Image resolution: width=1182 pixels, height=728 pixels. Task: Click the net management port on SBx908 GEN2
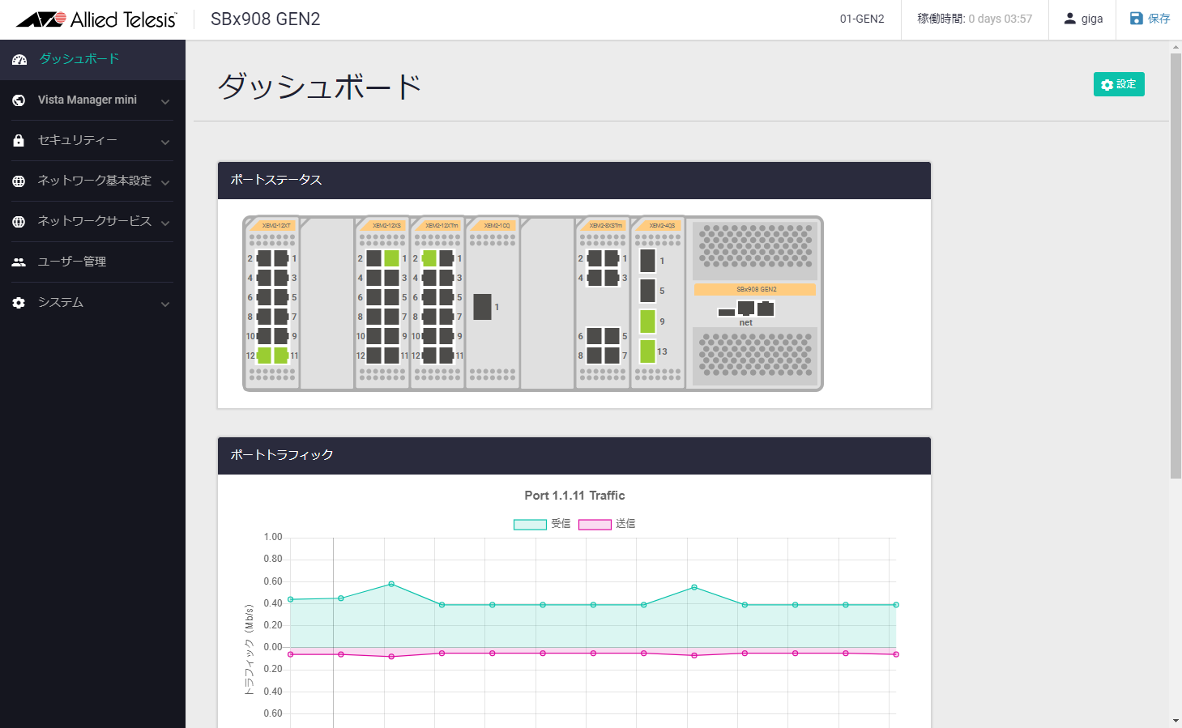coord(746,308)
